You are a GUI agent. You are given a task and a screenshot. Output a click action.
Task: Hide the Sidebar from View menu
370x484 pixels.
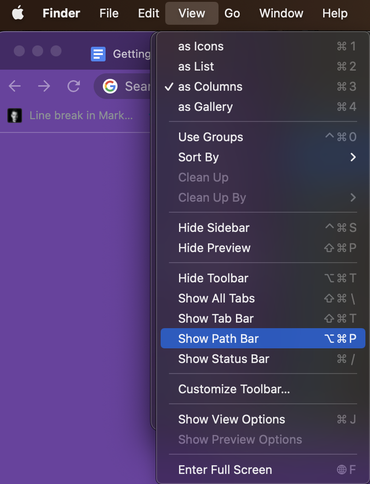coord(214,228)
